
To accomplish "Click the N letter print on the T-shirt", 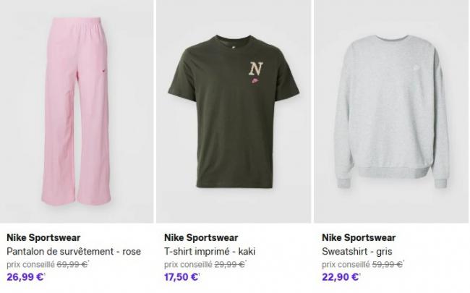I will (x=255, y=69).
